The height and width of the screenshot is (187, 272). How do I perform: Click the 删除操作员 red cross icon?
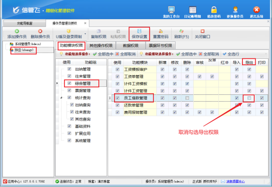[40, 31]
